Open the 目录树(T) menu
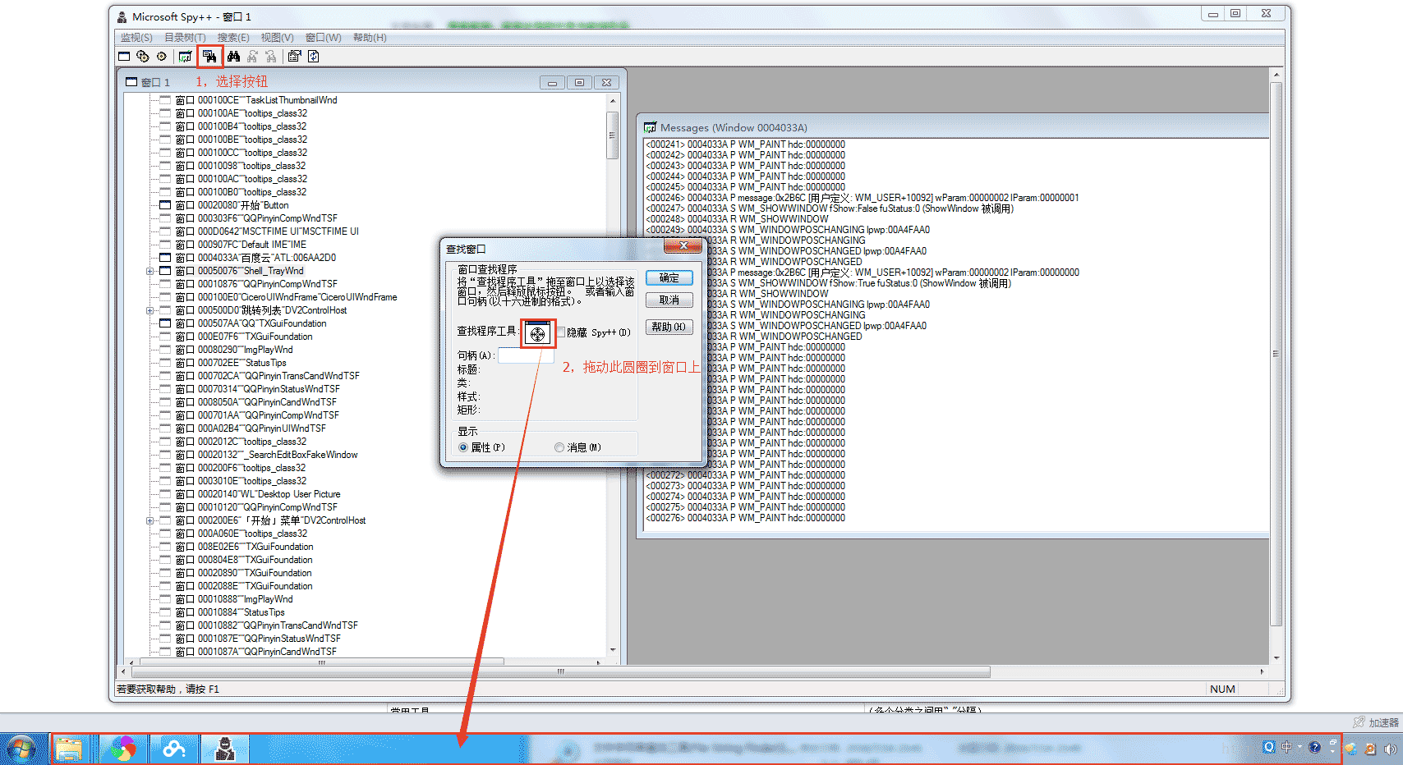This screenshot has height=765, width=1403. point(185,38)
